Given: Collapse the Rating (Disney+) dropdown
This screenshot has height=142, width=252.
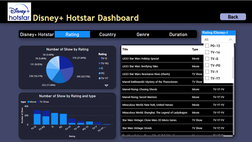Looking at the screenshot, I should click(x=230, y=40).
